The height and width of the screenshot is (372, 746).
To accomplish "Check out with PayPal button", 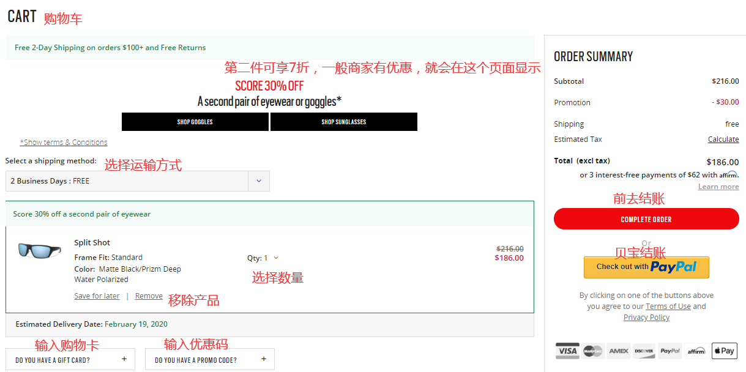I will click(646, 267).
